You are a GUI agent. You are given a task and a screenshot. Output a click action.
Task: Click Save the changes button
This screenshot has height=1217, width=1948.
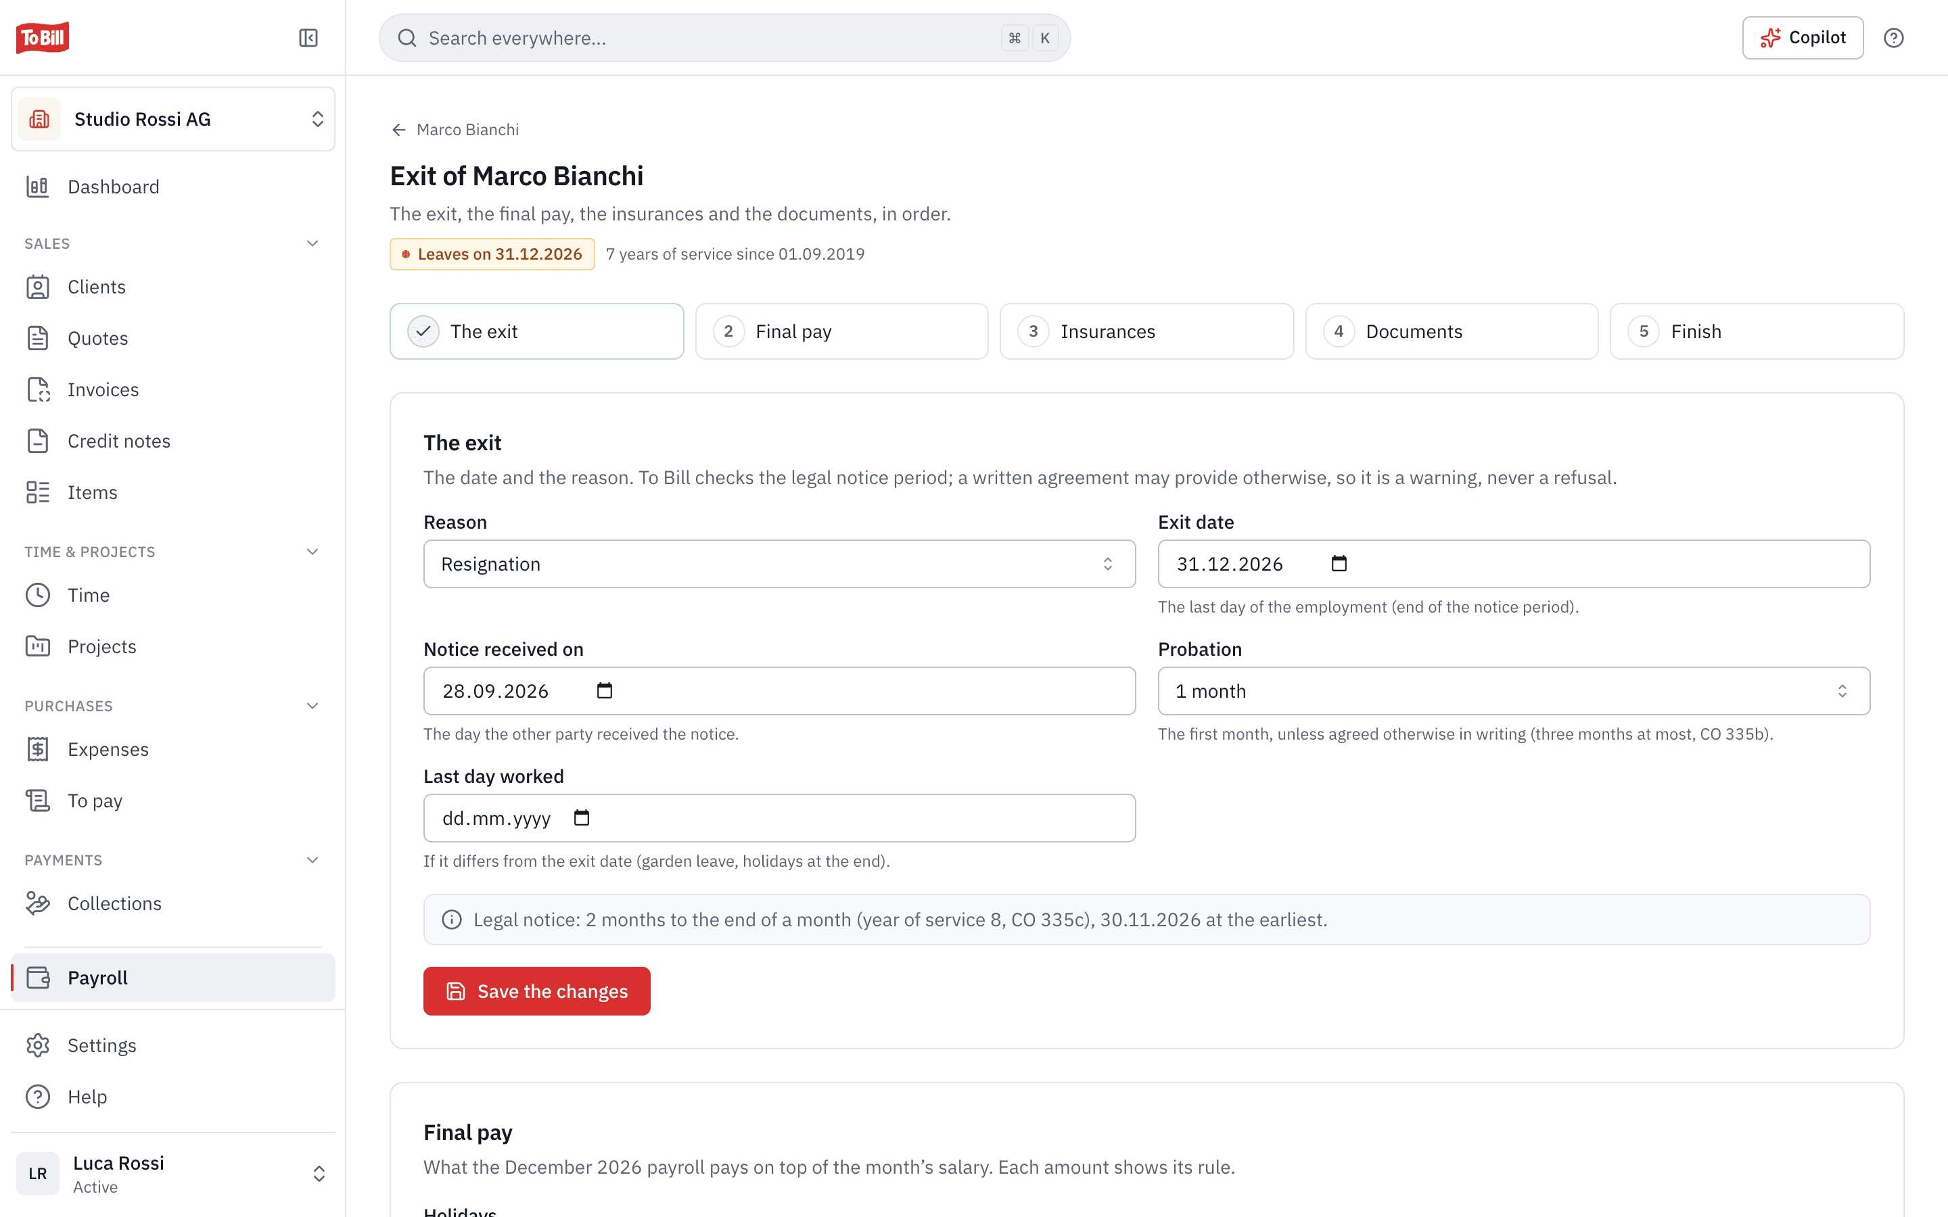[536, 991]
